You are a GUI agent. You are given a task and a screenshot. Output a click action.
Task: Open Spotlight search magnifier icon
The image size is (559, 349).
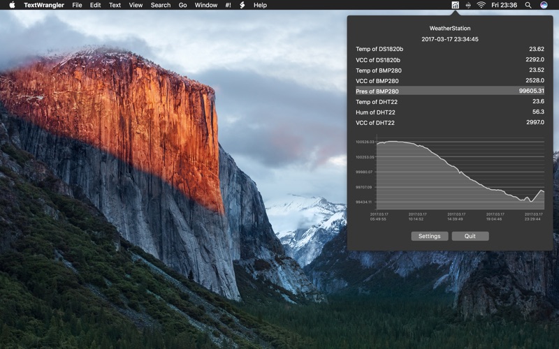pyautogui.click(x=528, y=5)
